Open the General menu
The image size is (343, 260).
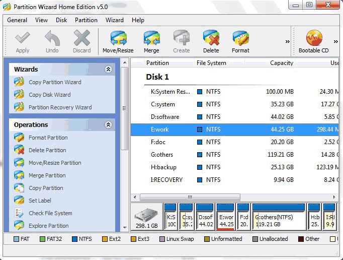click(17, 20)
